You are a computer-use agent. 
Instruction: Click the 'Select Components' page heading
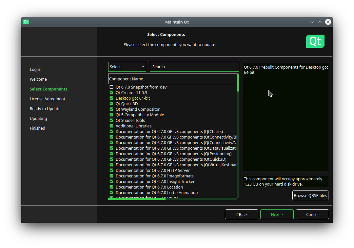pos(166,34)
